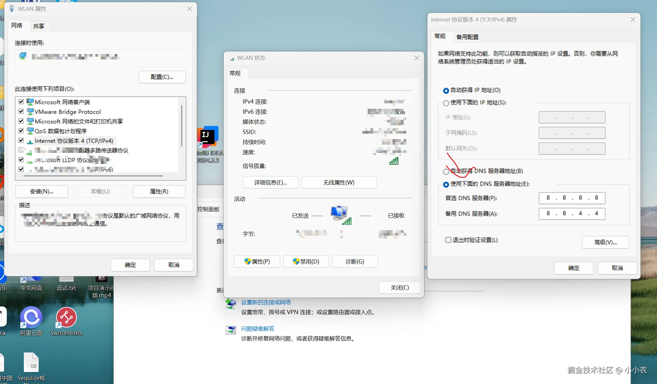Click the 无线属性(W) button

339,183
